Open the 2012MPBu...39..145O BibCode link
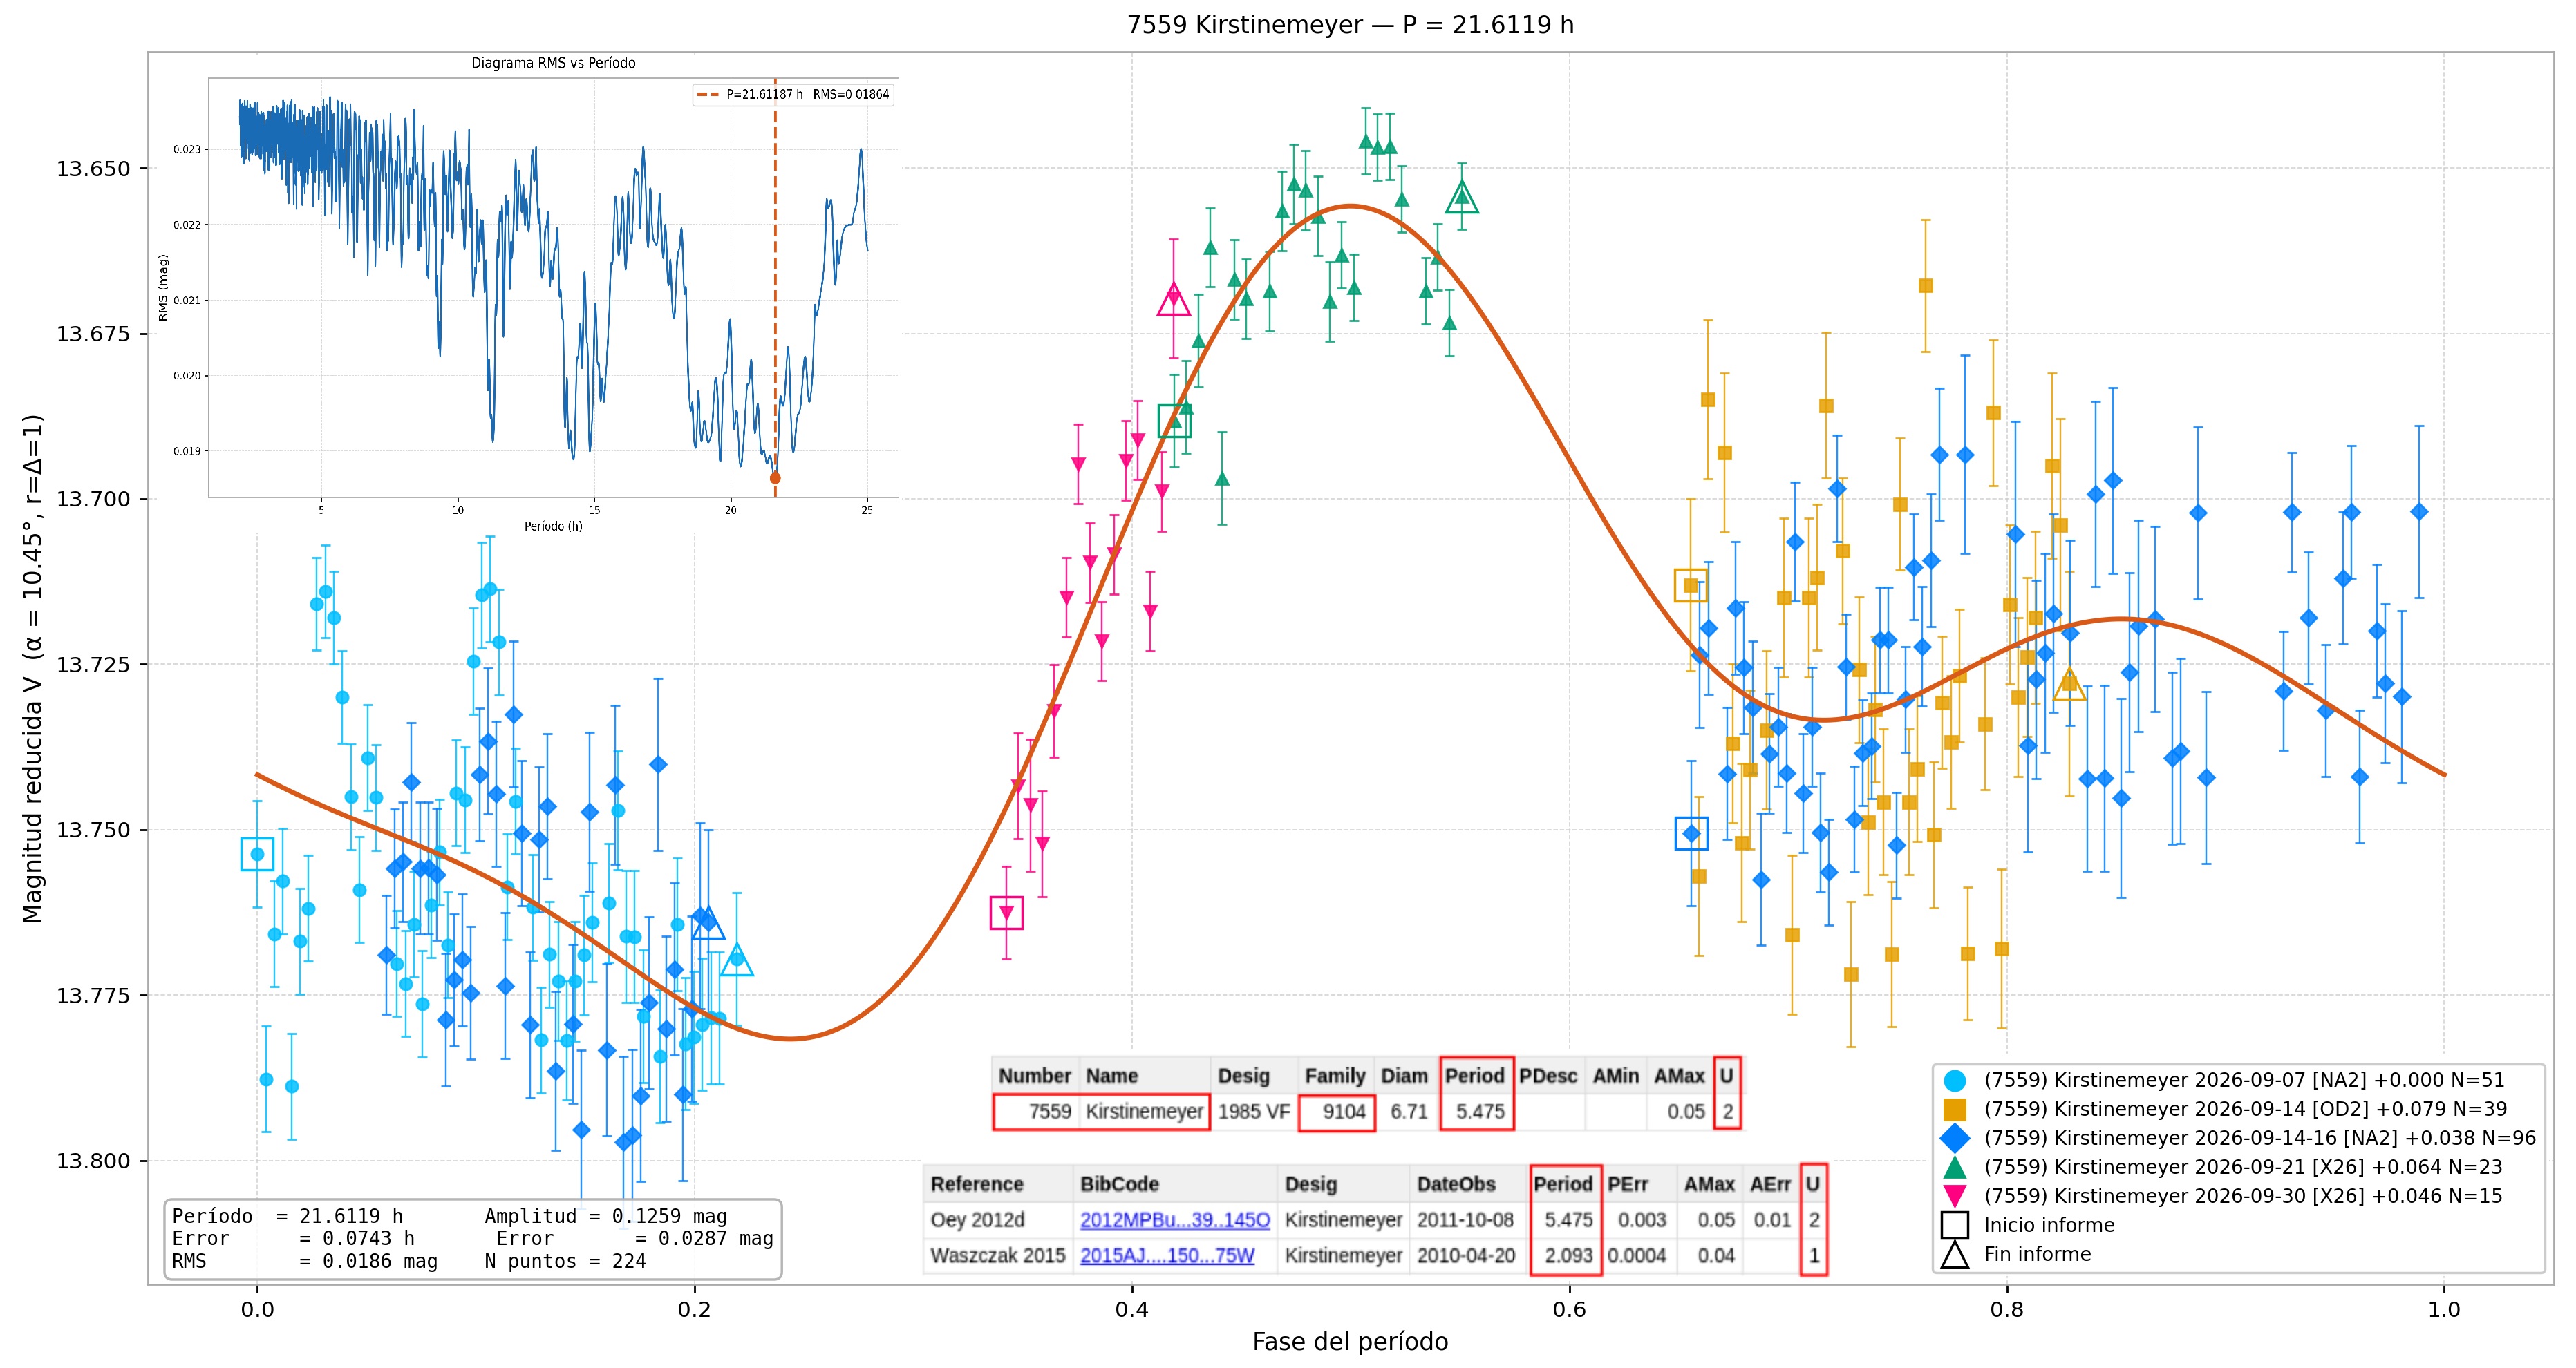 coord(1175,1220)
